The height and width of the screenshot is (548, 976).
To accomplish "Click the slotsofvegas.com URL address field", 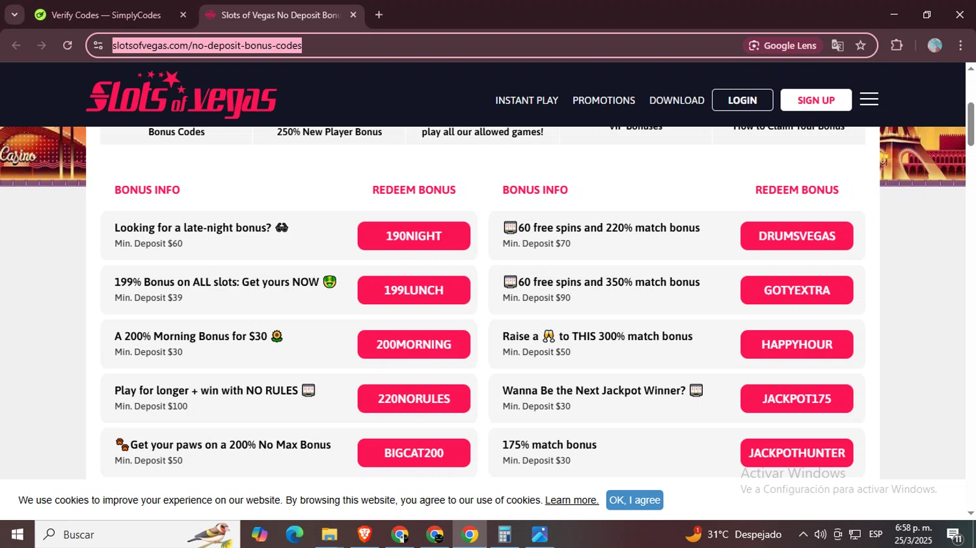I will [x=207, y=46].
